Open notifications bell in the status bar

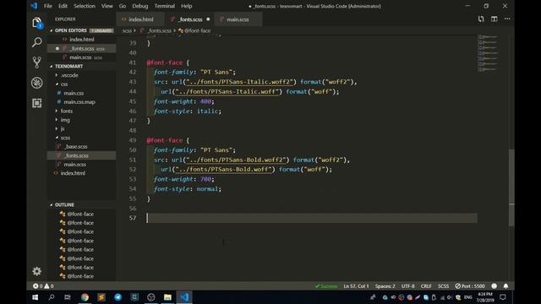click(505, 286)
